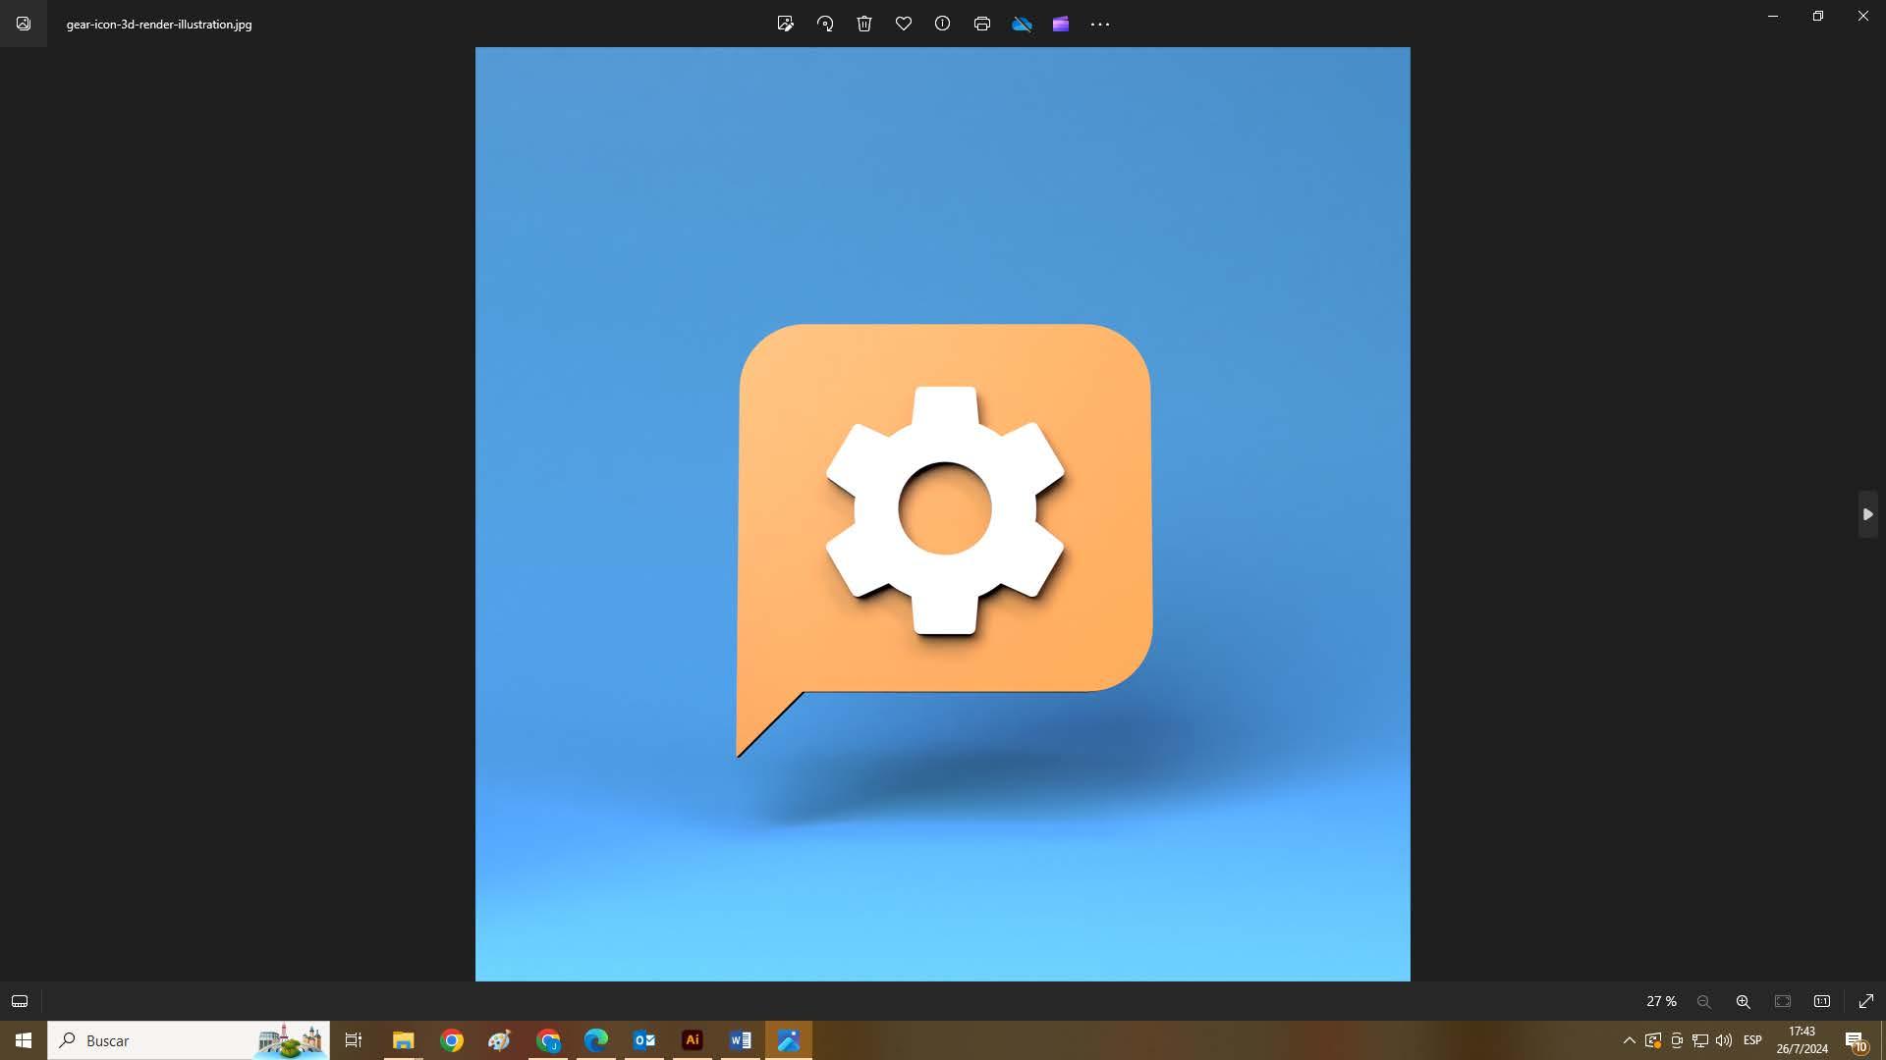The width and height of the screenshot is (1886, 1060).
Task: Set zoom to actual size 1:1
Action: [1822, 1001]
